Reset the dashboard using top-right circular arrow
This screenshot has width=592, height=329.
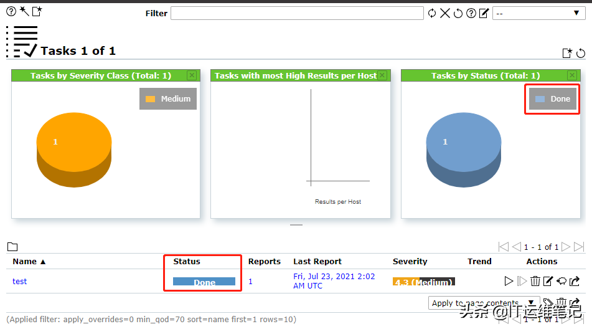click(581, 54)
